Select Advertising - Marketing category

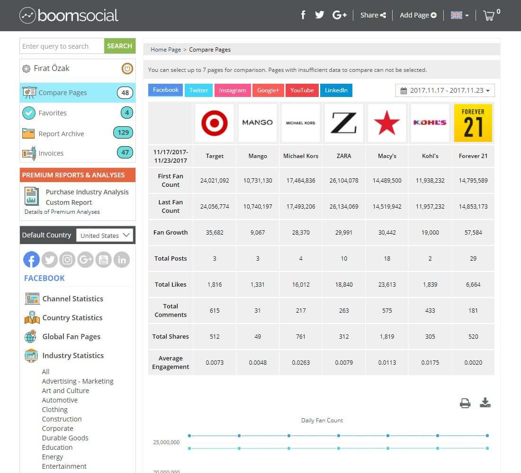78,381
